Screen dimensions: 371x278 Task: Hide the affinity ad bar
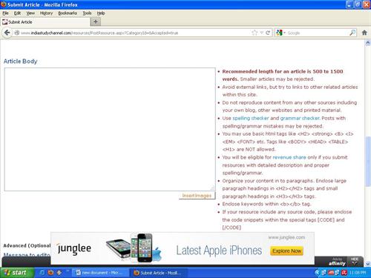355,261
